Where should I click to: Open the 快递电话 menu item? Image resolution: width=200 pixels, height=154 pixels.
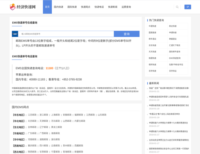99,7
